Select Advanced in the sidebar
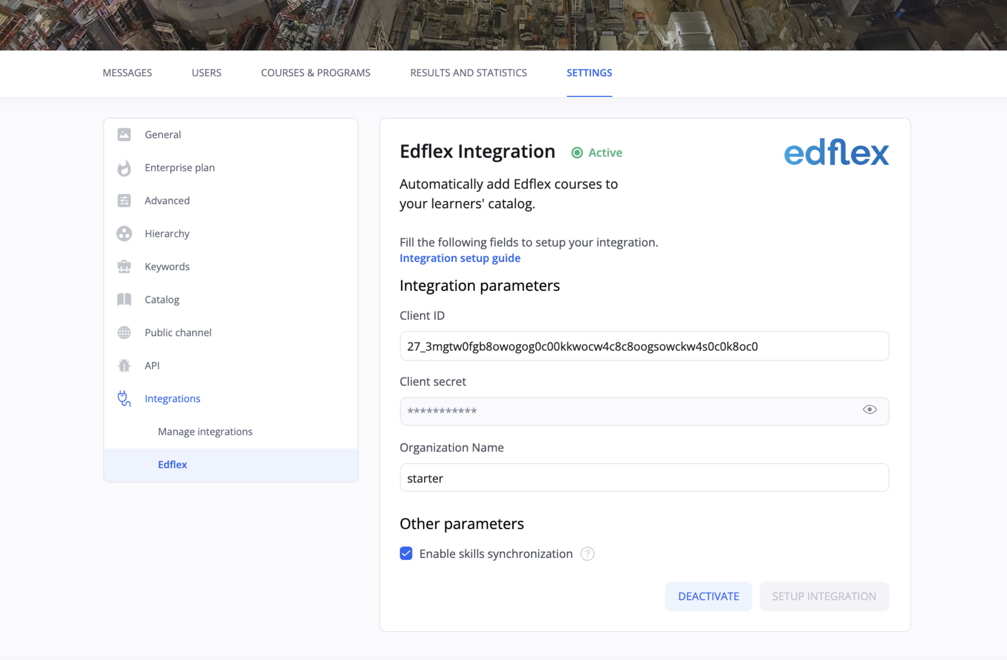This screenshot has width=1007, height=660. pyautogui.click(x=231, y=200)
